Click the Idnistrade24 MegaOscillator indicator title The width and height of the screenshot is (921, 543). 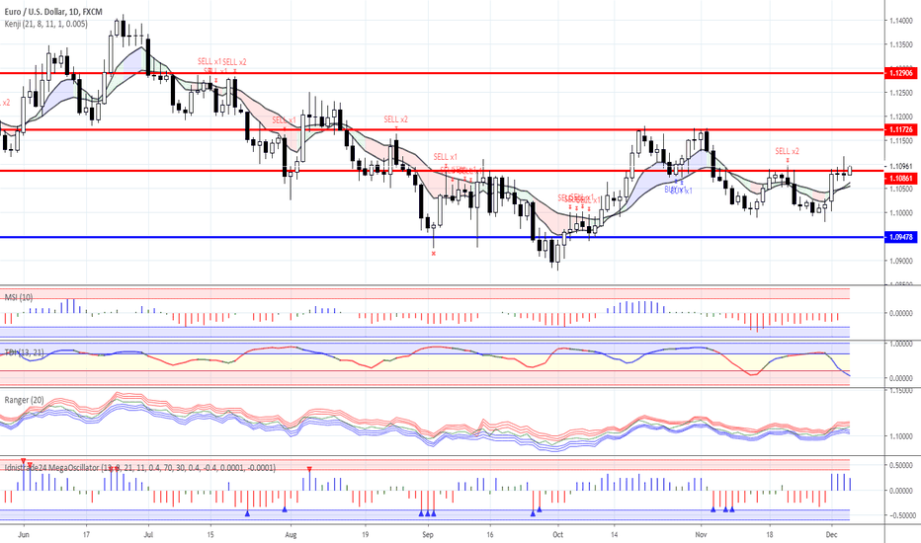pyautogui.click(x=69, y=467)
